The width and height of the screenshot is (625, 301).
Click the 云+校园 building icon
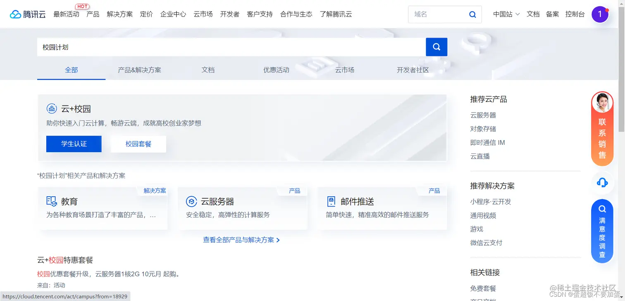pos(52,108)
